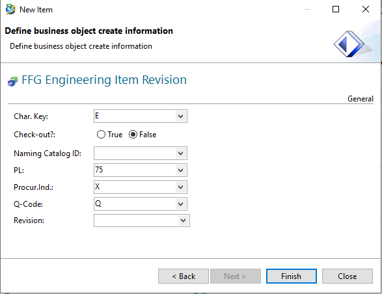Click inside the PL text field showing 75
The height and width of the screenshot is (294, 382).
pos(135,170)
